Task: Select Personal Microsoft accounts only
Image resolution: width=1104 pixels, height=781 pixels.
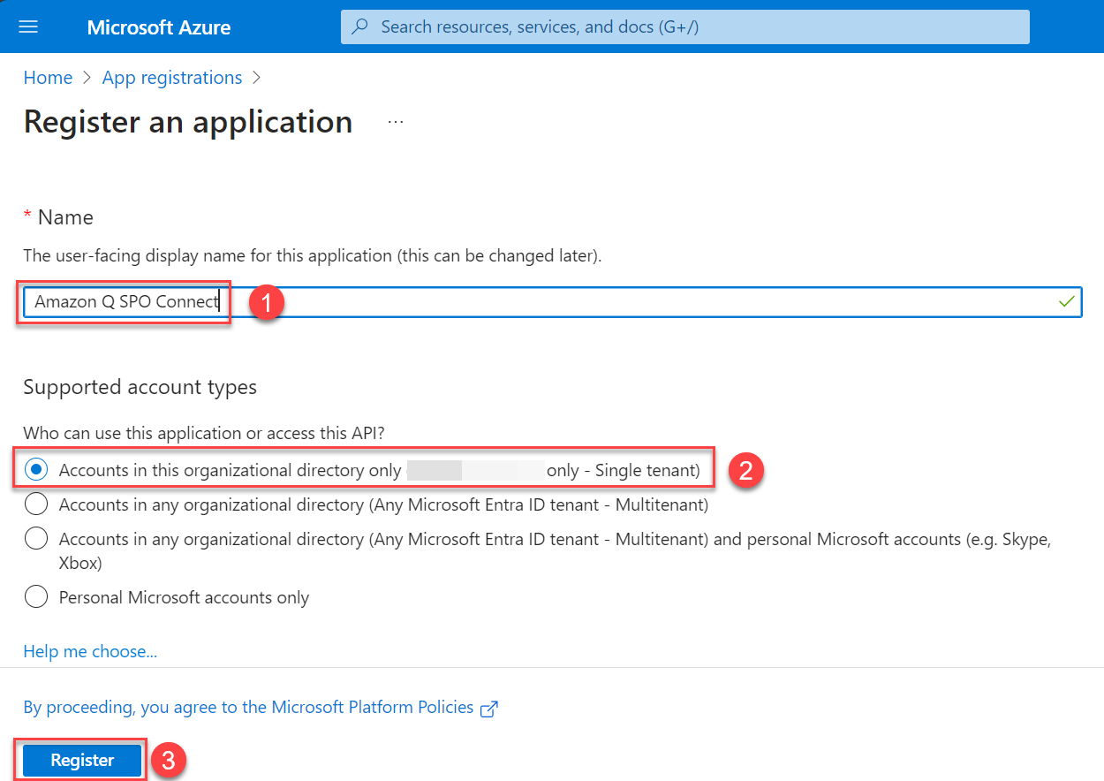Action: click(x=35, y=596)
